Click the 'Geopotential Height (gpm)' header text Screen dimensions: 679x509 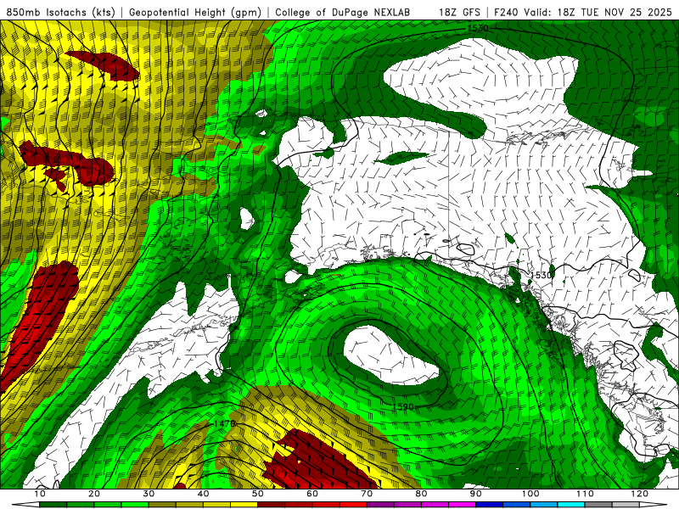[195, 13]
